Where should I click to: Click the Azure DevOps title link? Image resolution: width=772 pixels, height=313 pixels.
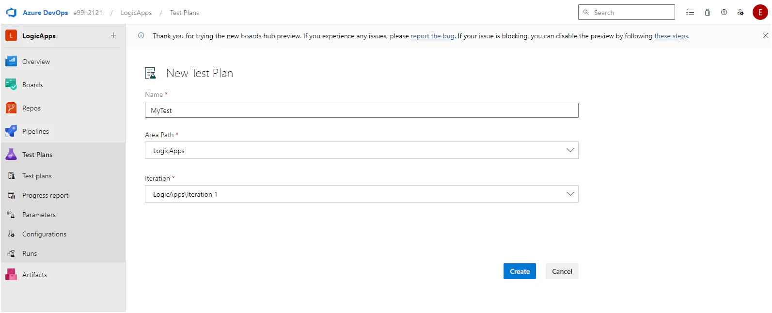click(45, 13)
